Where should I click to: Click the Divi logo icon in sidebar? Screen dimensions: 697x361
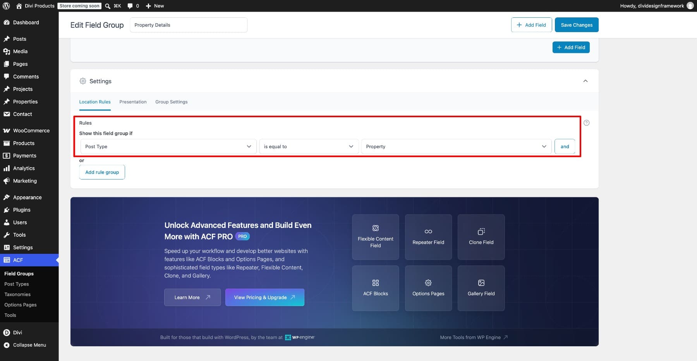[x=7, y=332]
